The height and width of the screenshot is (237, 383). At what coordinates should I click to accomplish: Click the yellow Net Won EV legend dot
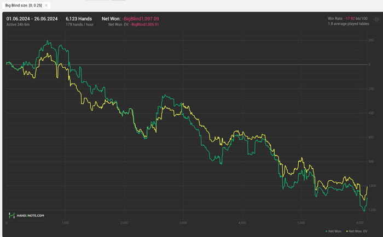347,232
